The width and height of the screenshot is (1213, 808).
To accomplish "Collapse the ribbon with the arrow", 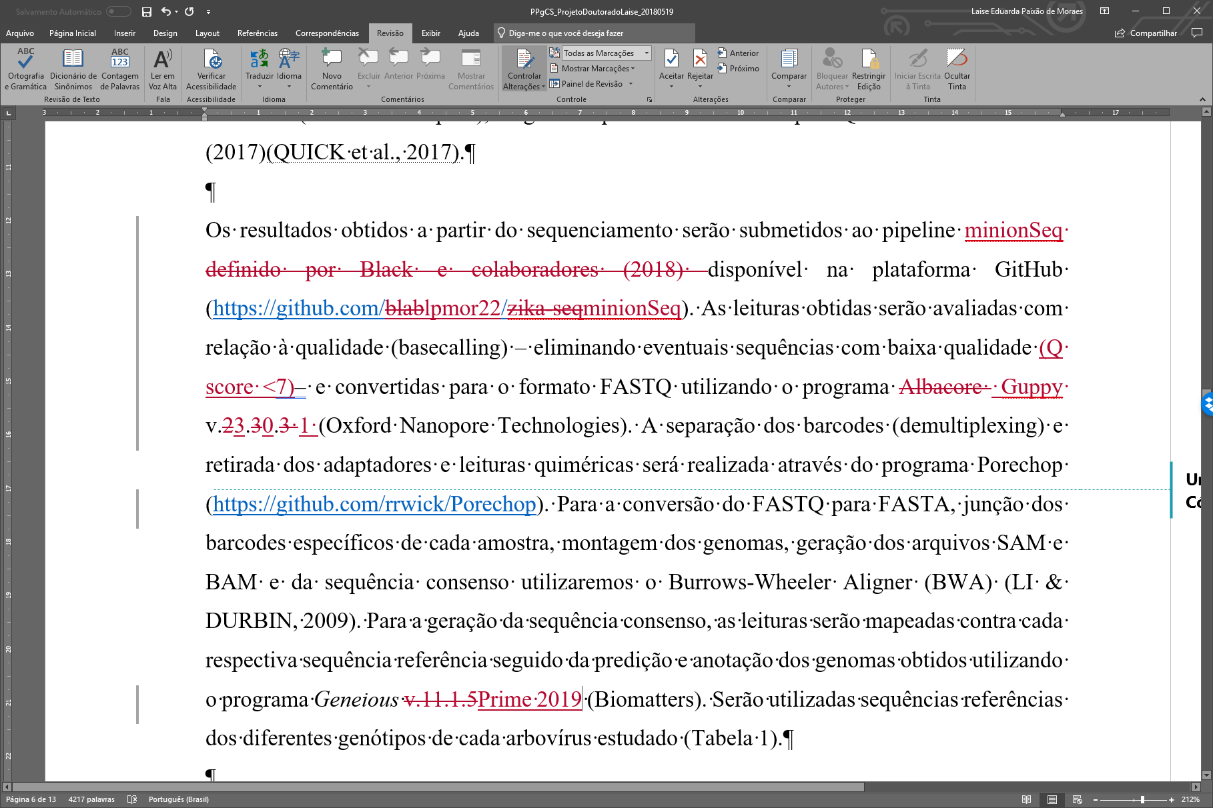I will click(1202, 99).
